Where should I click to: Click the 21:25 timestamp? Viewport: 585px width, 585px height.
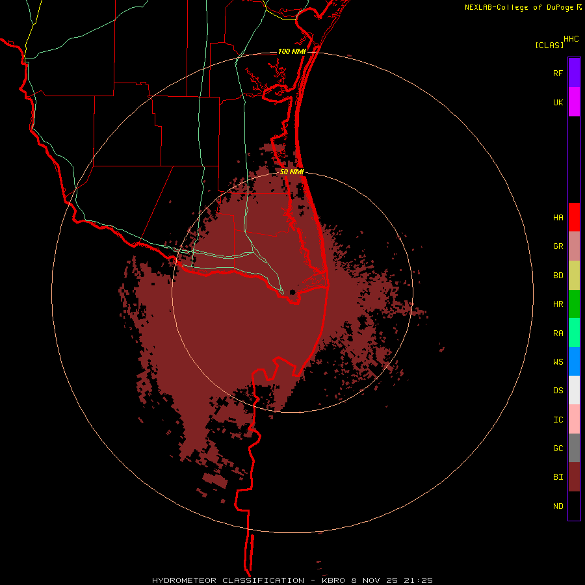pyautogui.click(x=418, y=580)
